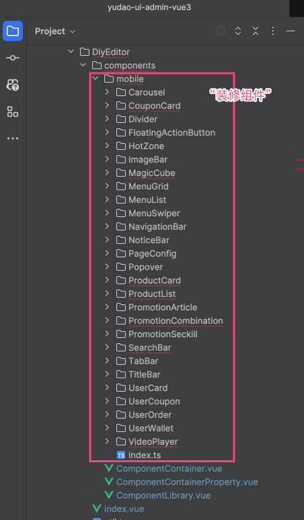Viewport: 304px width, 520px height.
Task: Click the Select Opened File crosshair icon
Action: (221, 31)
